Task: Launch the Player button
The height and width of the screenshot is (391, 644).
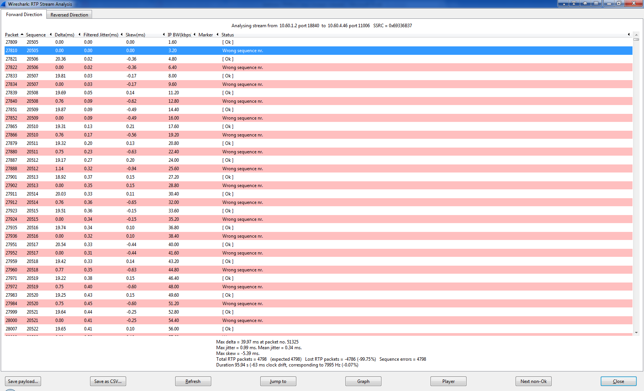Action: click(448, 381)
